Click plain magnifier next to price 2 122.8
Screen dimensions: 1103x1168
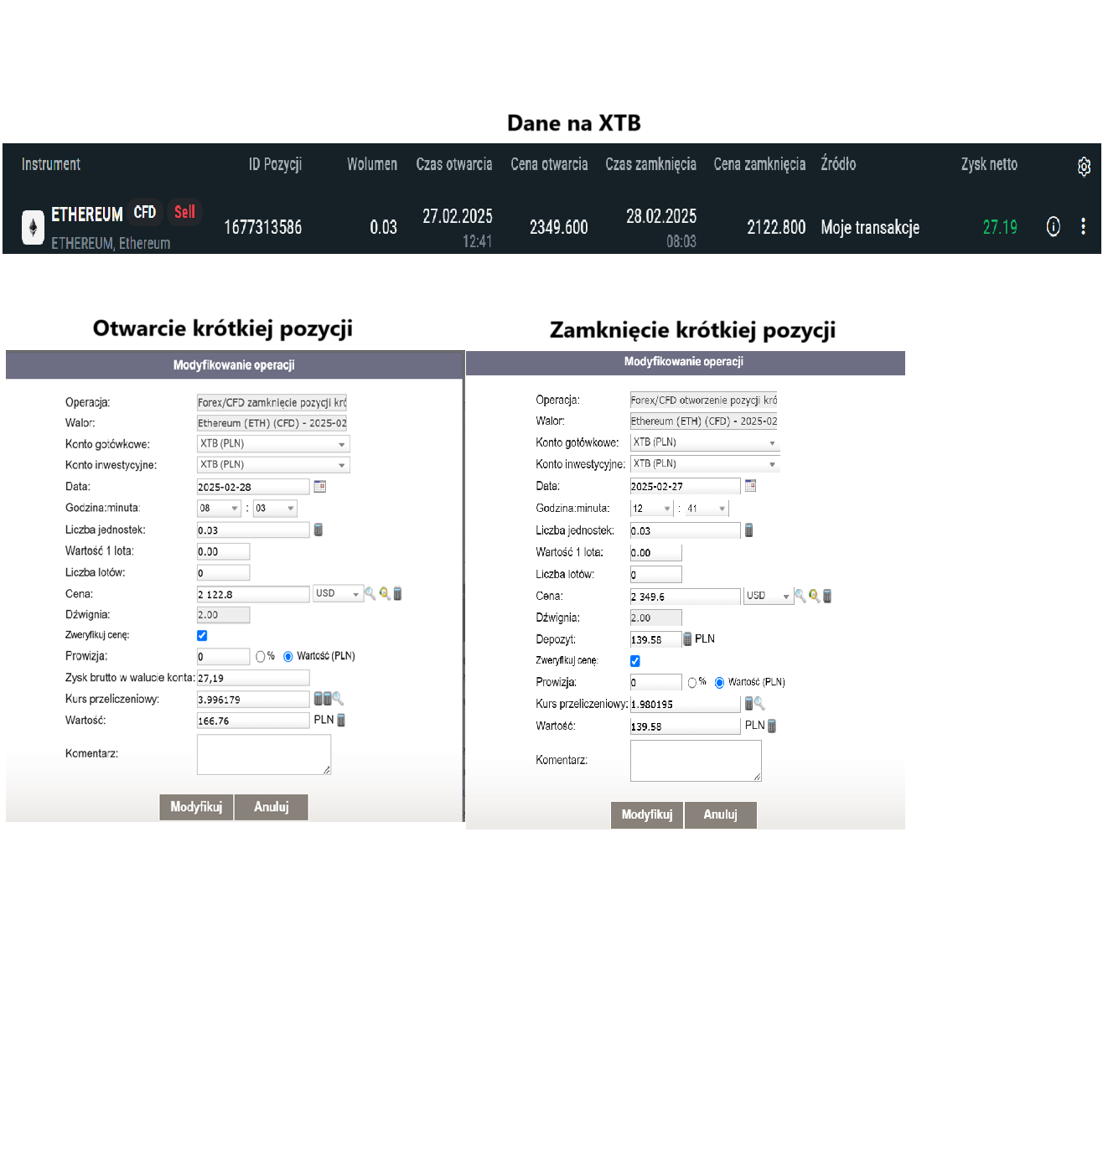click(x=370, y=593)
